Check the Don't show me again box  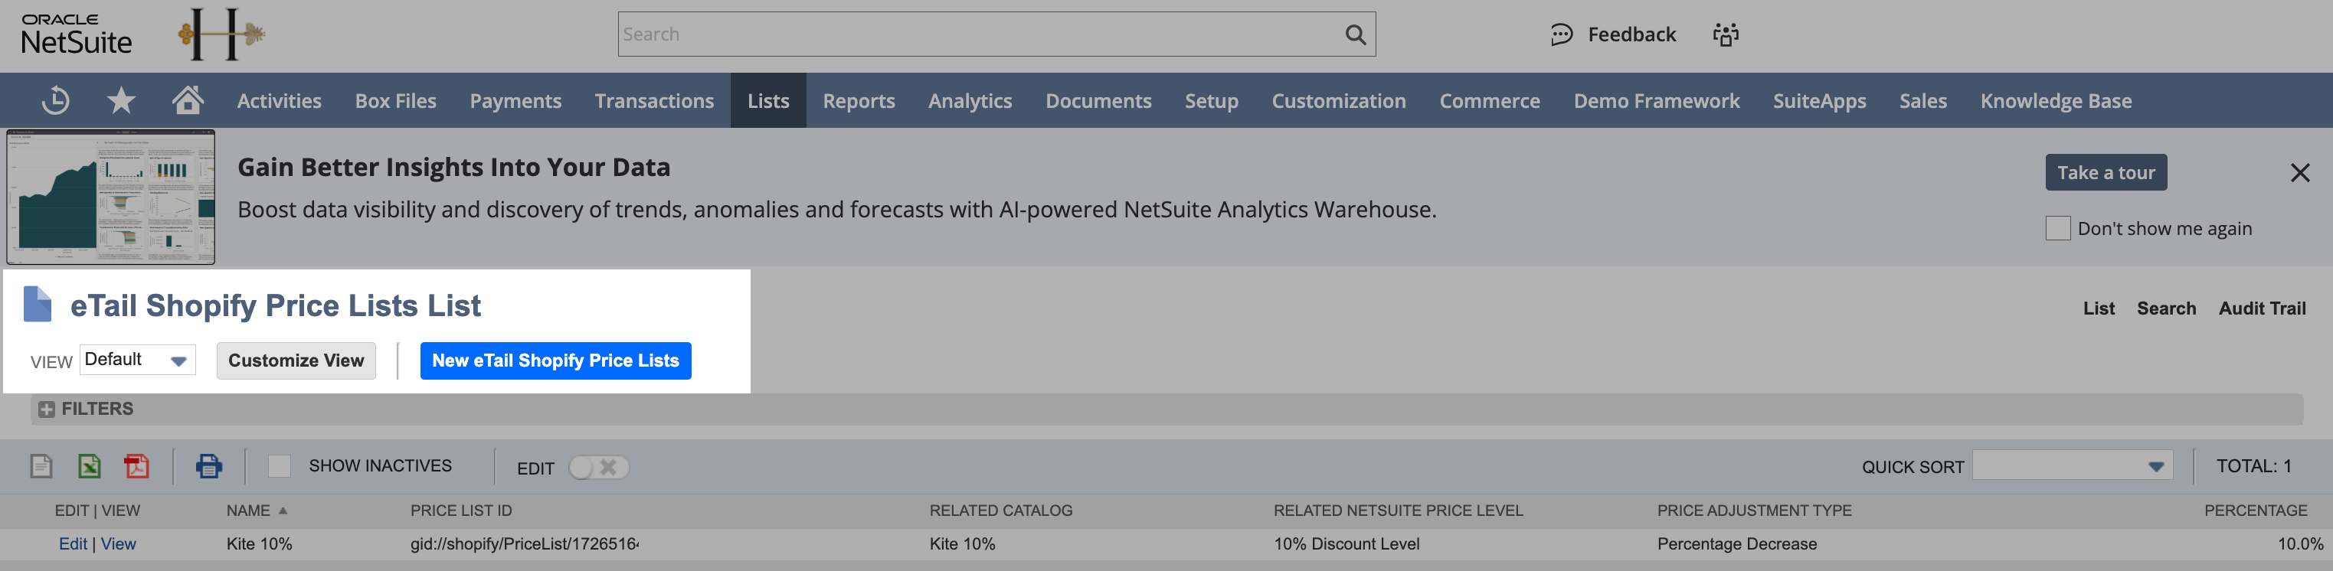pos(2058,228)
